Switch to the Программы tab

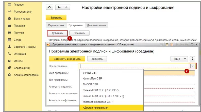coord(76,25)
